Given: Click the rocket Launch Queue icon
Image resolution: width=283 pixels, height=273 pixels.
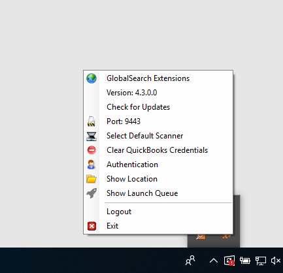Looking at the screenshot, I should pos(92,193).
